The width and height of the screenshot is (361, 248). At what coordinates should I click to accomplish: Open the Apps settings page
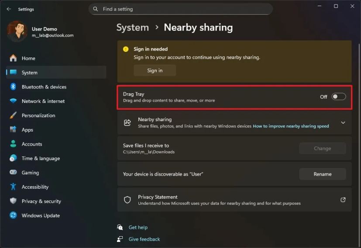[x=28, y=130]
